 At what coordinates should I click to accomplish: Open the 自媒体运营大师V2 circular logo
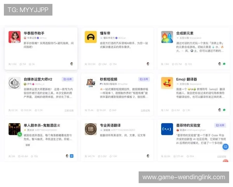click(15, 83)
